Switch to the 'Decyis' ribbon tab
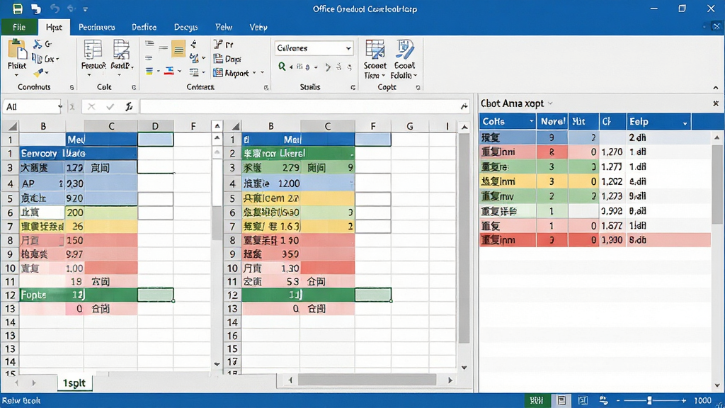 click(x=186, y=28)
